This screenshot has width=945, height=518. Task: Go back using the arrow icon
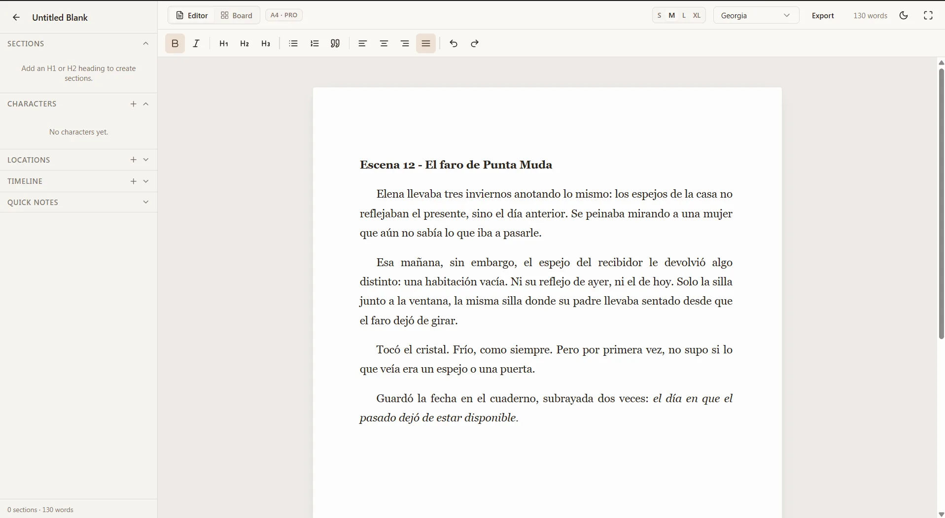[16, 17]
